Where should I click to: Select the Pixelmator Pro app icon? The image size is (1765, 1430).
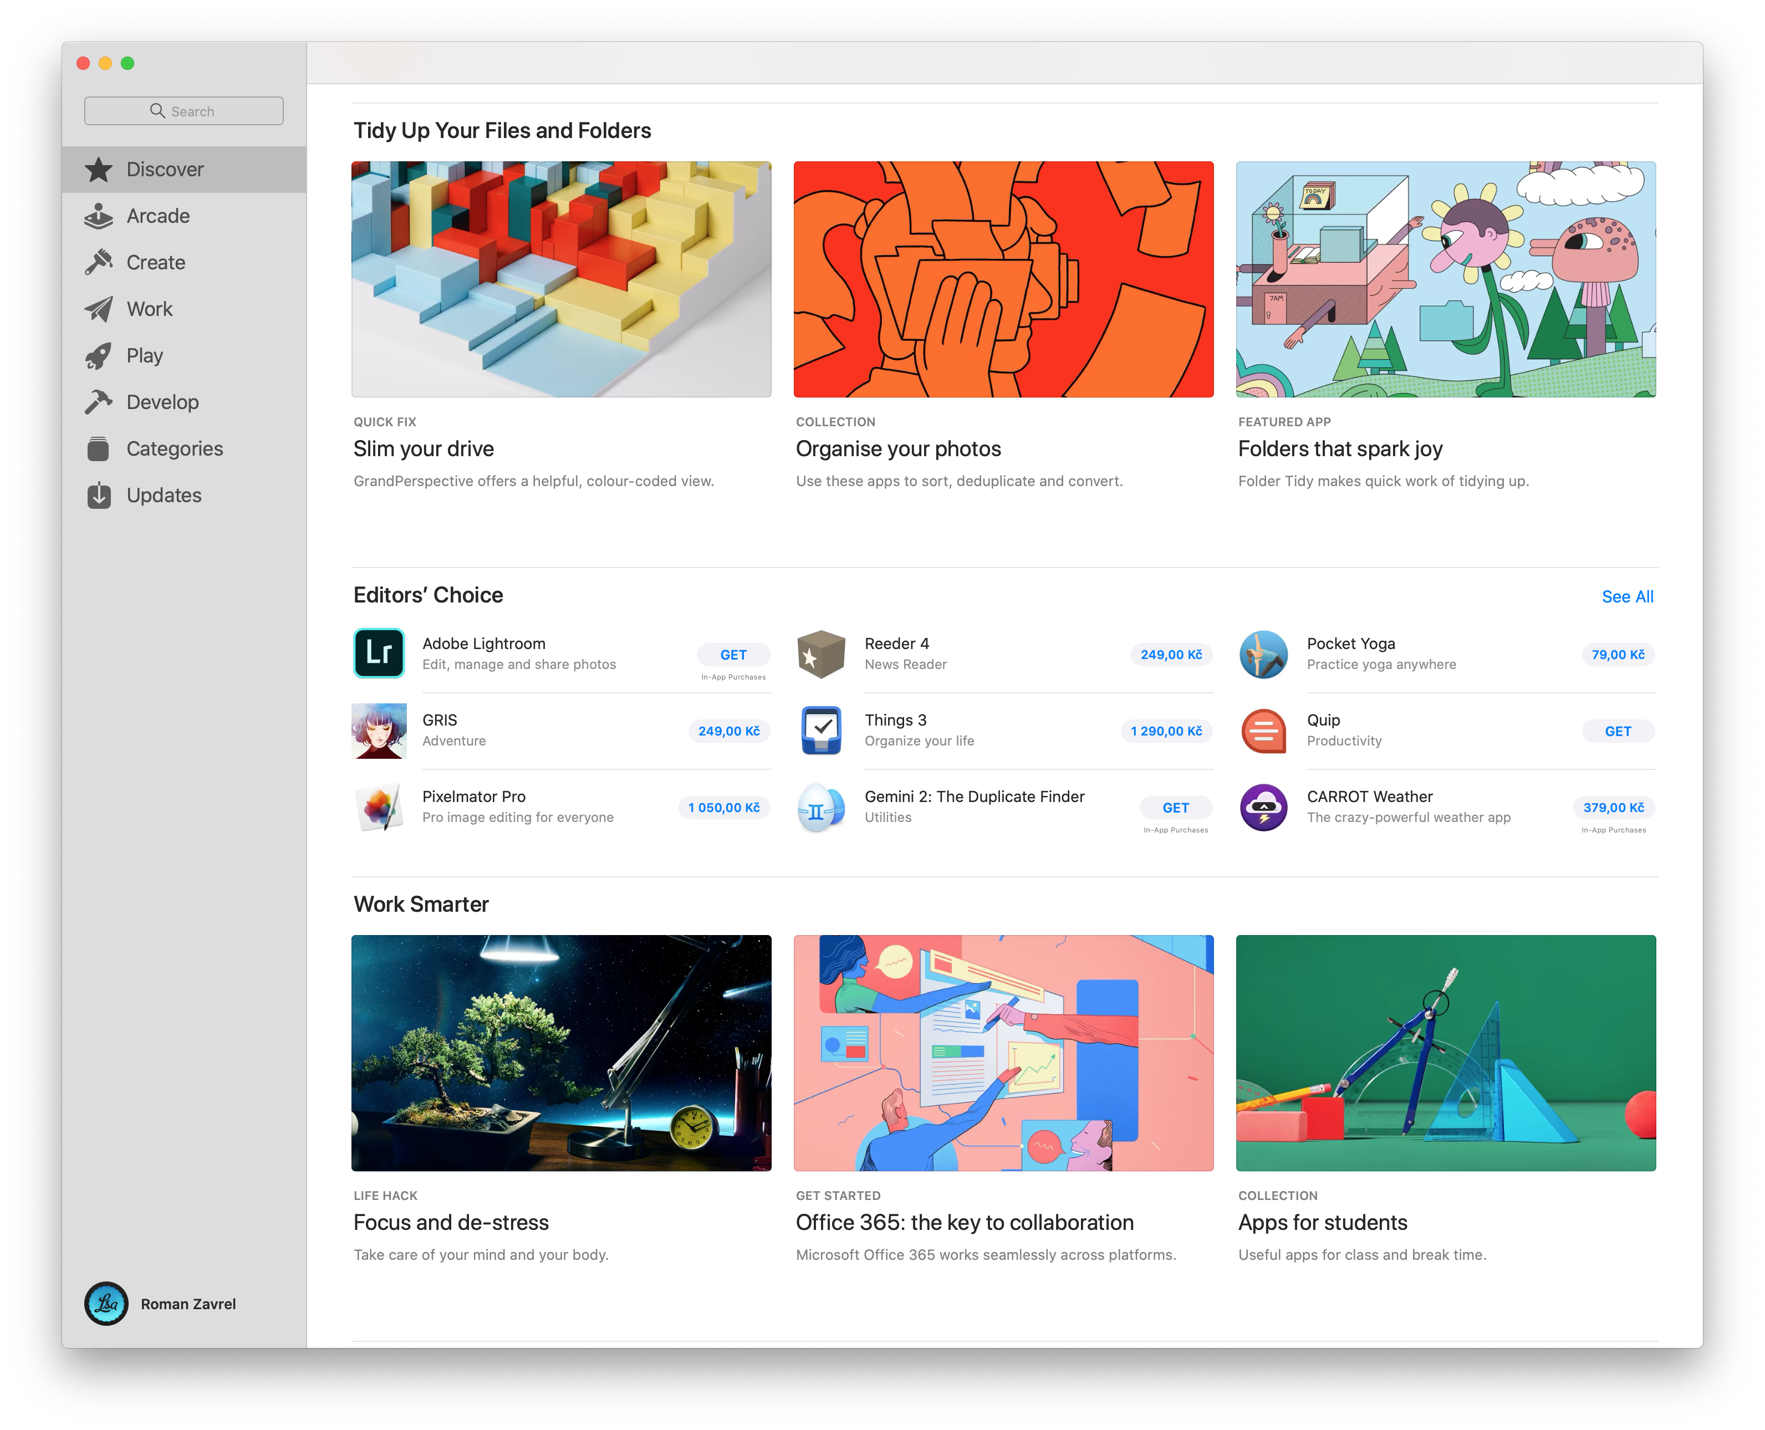[379, 807]
